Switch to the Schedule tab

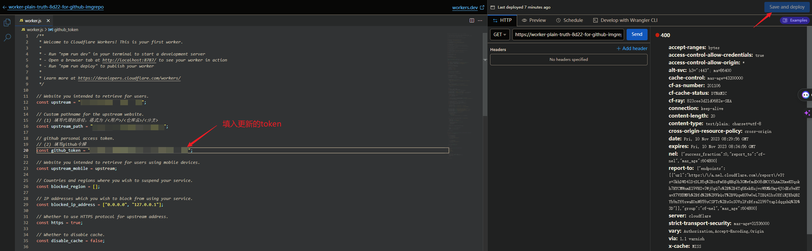[569, 20]
